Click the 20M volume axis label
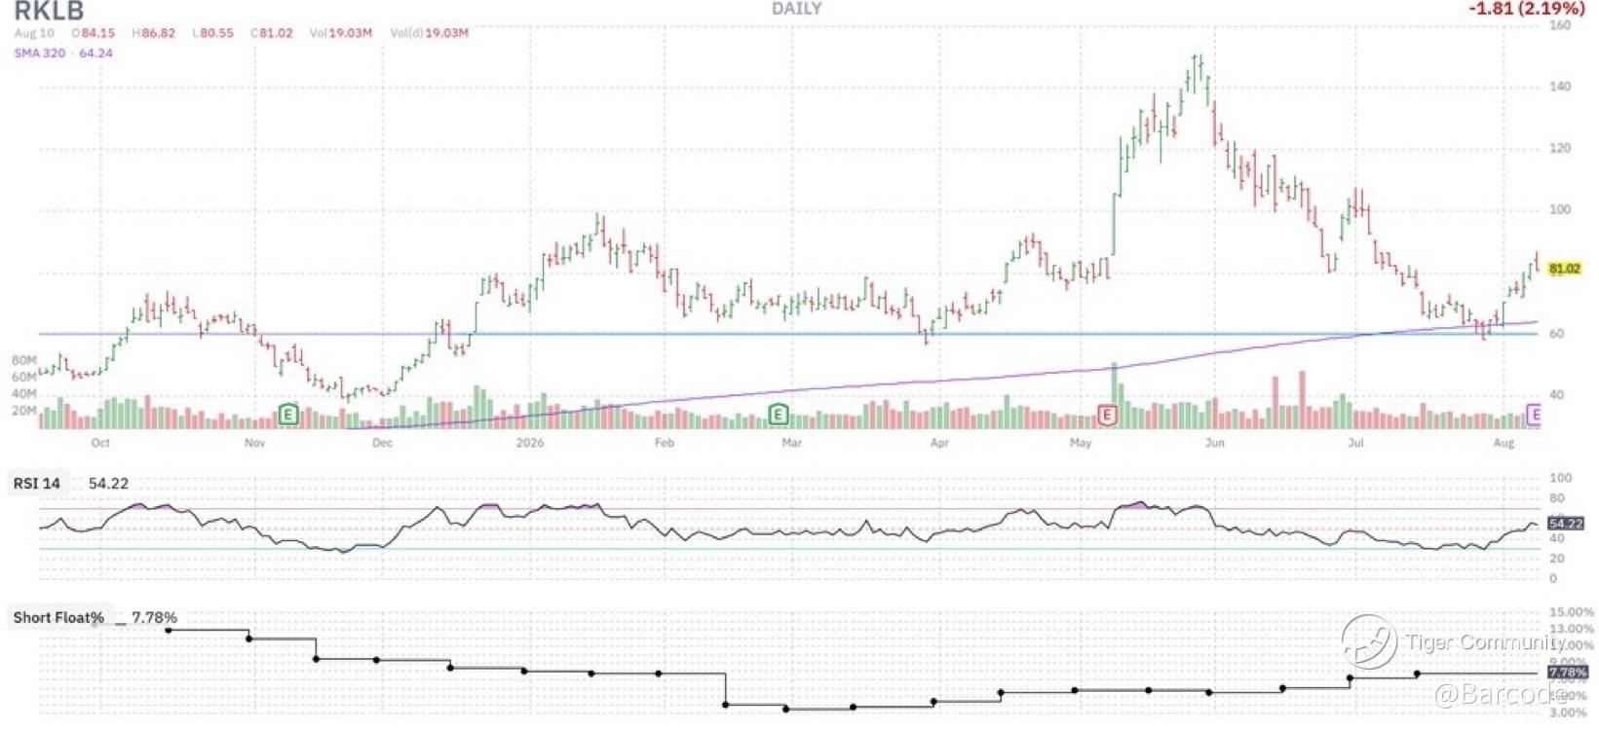Screen dimensions: 1599x730 [x=24, y=411]
